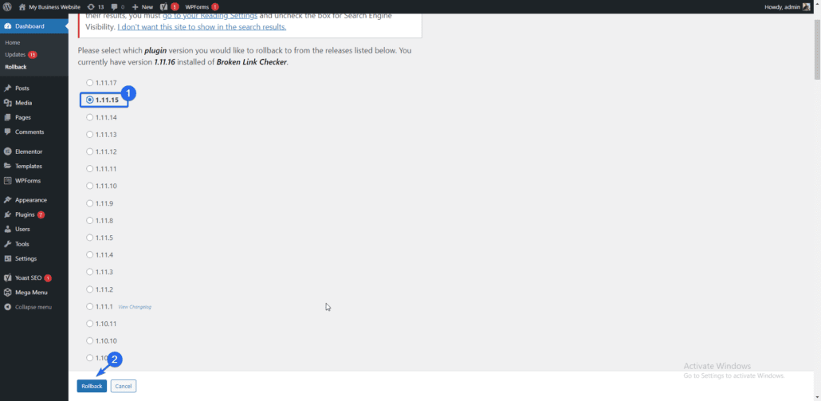Image resolution: width=821 pixels, height=401 pixels.
Task: Click the Cancel button
Action: coord(124,386)
